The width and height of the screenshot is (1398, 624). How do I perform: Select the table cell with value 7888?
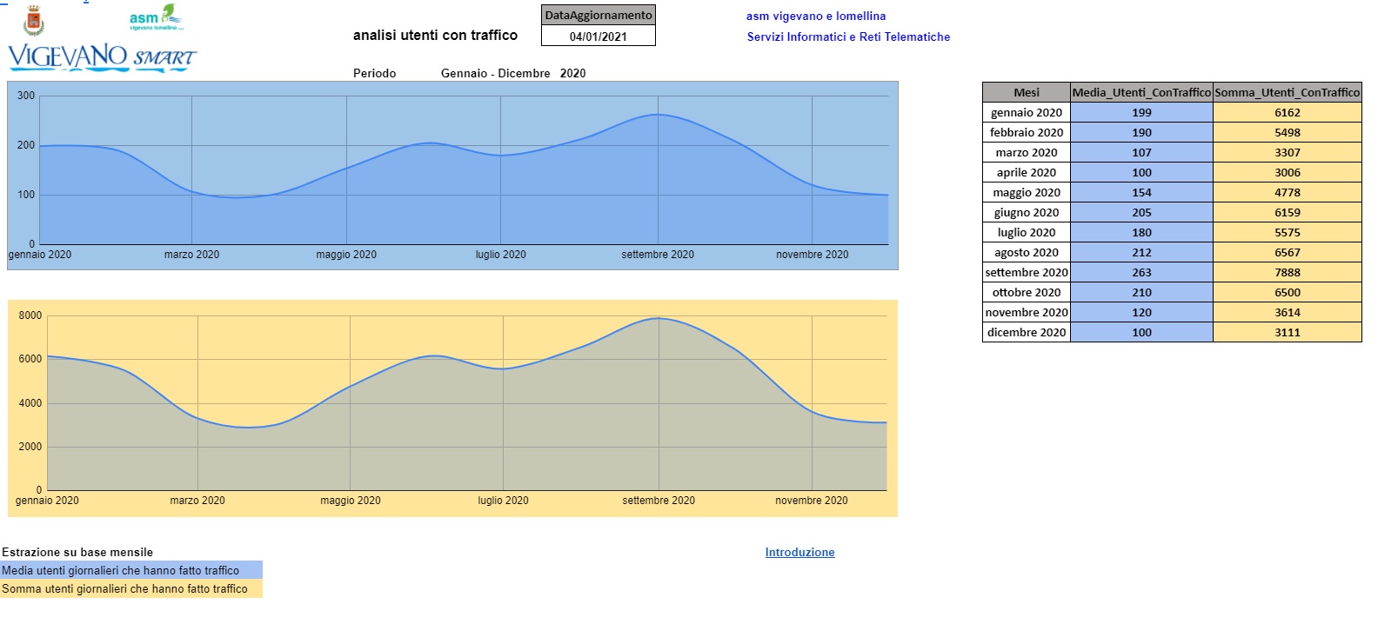pos(1287,272)
